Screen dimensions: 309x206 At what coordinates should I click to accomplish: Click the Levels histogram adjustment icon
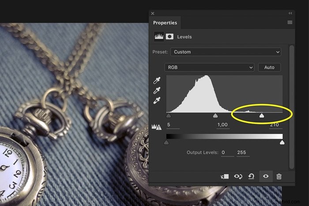coord(159,37)
